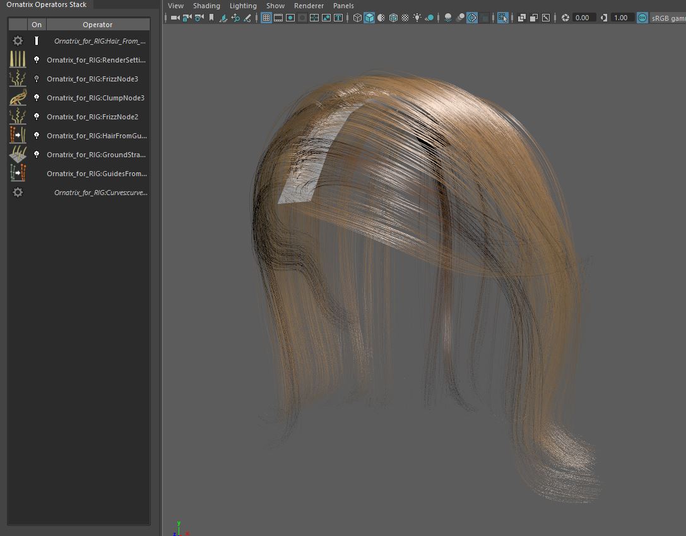
Task: Click the ClumpNode3 operator icon
Action: (18, 98)
